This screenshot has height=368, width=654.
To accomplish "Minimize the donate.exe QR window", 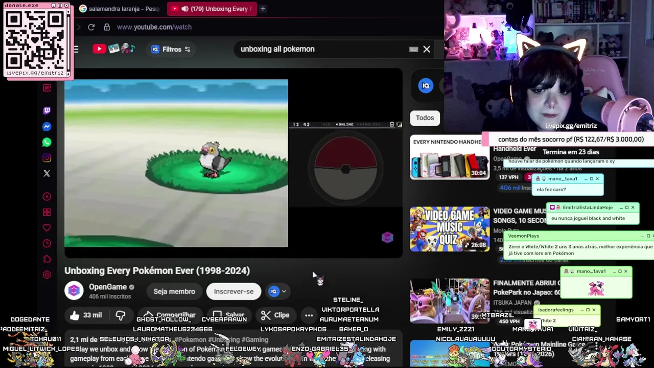I will pos(53,6).
